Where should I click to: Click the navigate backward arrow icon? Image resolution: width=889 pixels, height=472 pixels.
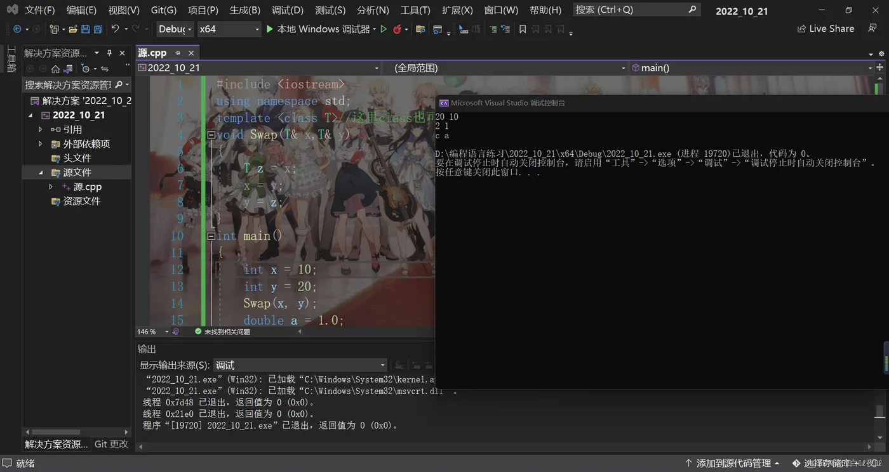(x=17, y=29)
